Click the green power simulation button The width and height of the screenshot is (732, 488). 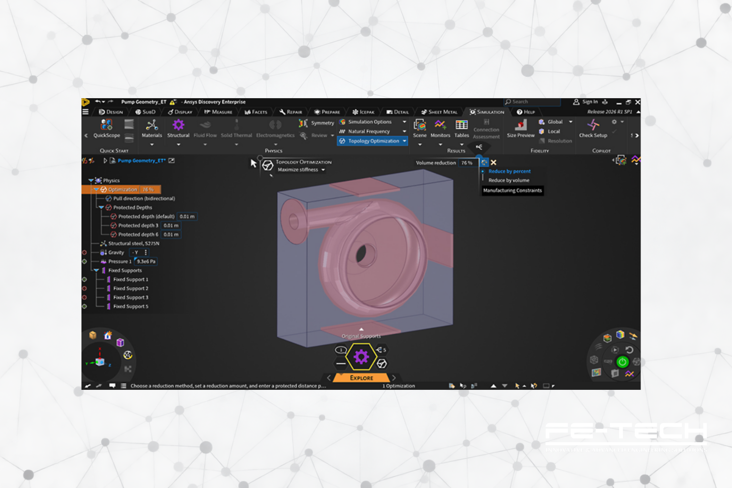point(622,362)
